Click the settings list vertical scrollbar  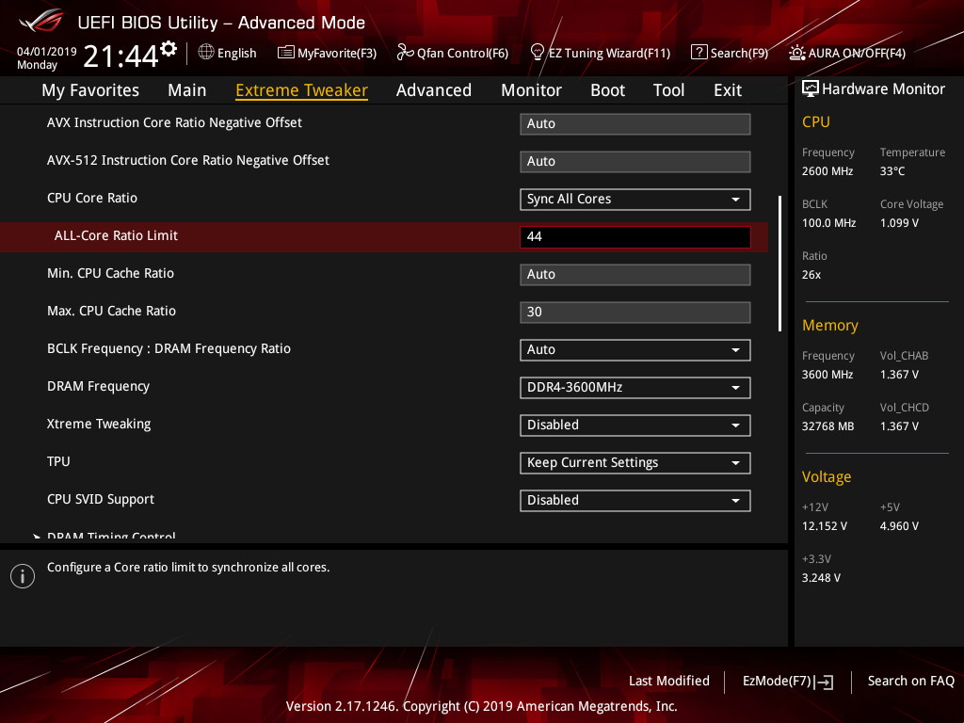(x=779, y=264)
